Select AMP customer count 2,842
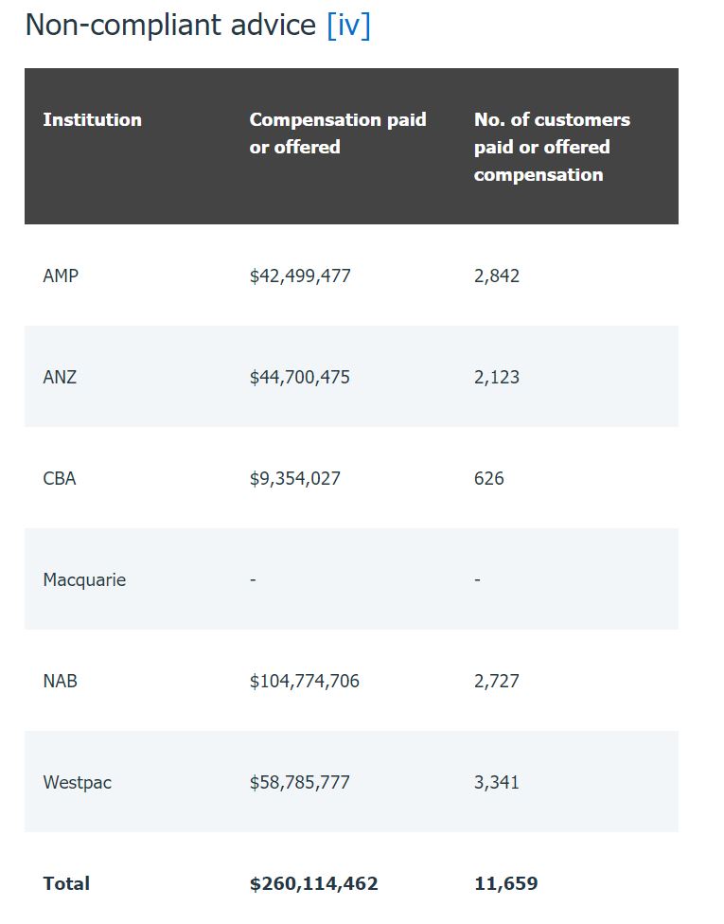Viewport: 724px width, 924px height. click(x=497, y=275)
